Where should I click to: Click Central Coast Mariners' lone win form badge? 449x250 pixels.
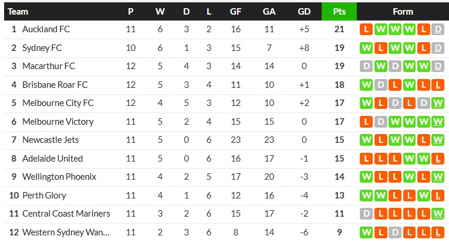pos(437,214)
